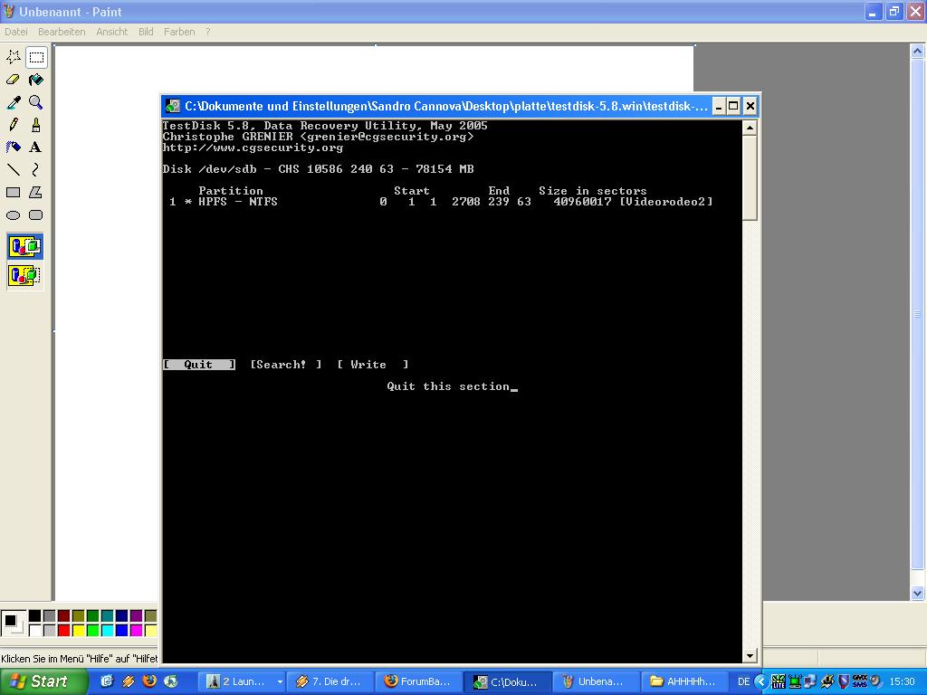Image resolution: width=927 pixels, height=695 pixels.
Task: Expand the '2 Laun...' taskbar group dropdown
Action: [280, 682]
